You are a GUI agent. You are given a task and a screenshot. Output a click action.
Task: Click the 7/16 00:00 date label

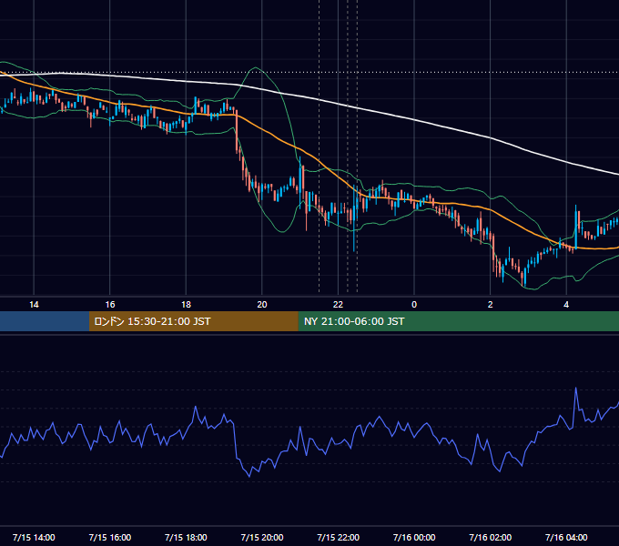pyautogui.click(x=414, y=537)
